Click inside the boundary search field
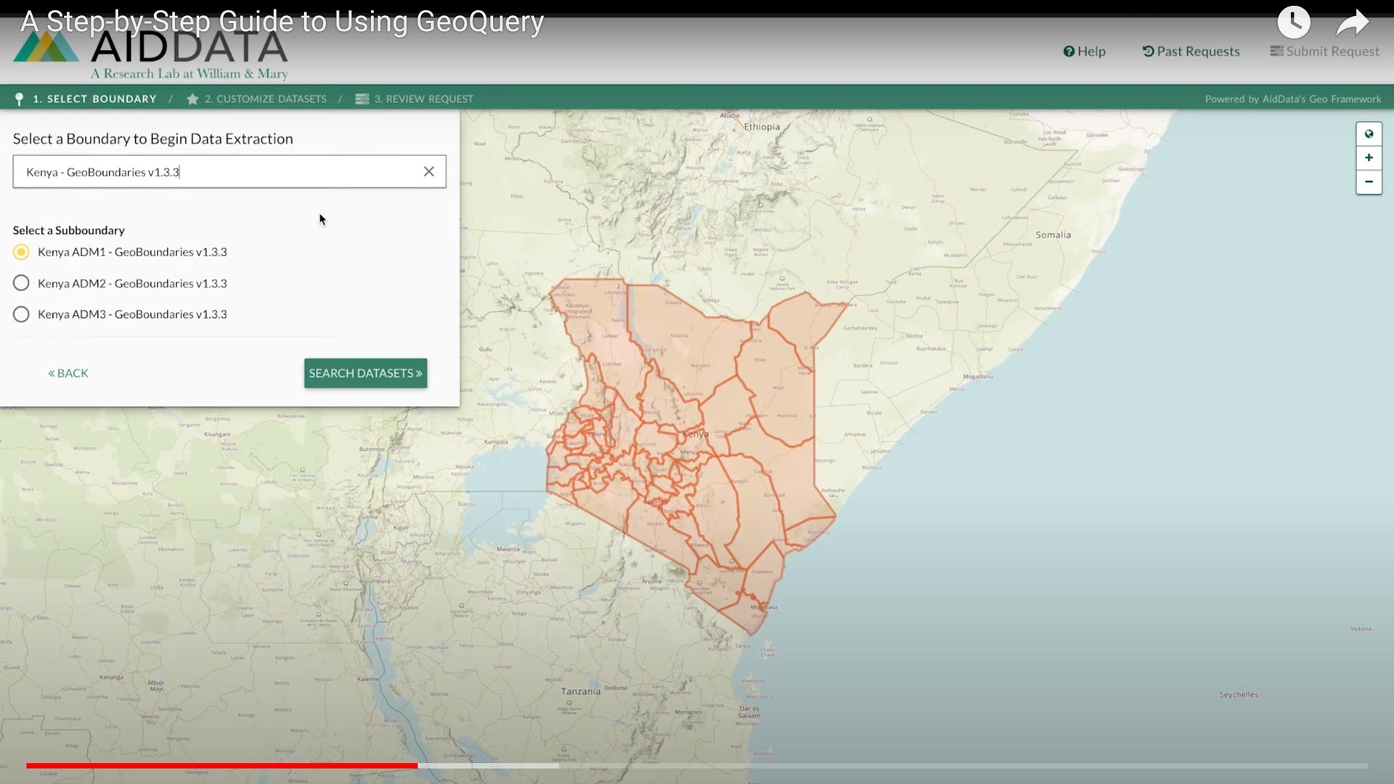The image size is (1394, 784). (x=218, y=171)
